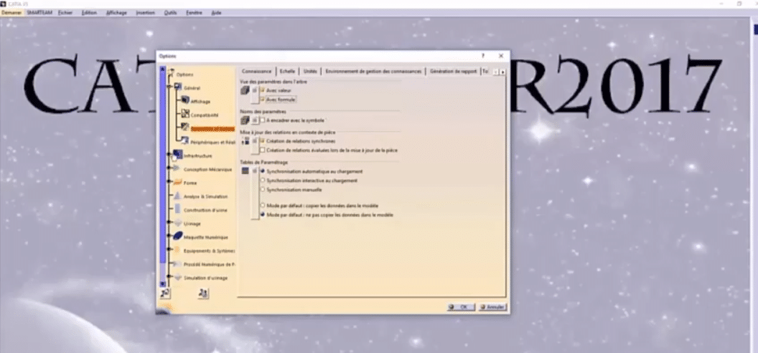Click the Construction d'usine icon
This screenshot has height=353, width=758.
pyautogui.click(x=177, y=209)
